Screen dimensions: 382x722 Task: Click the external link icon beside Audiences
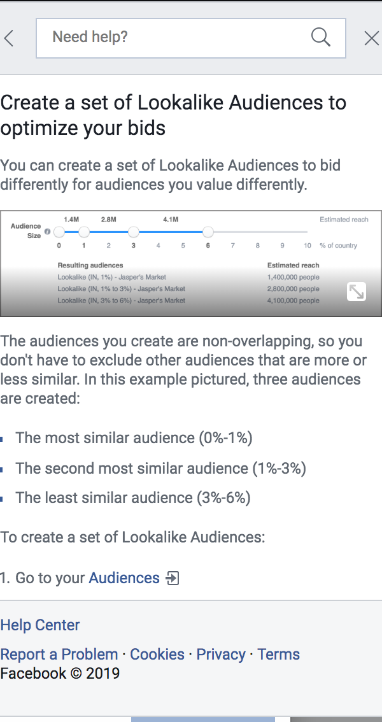[x=172, y=578]
